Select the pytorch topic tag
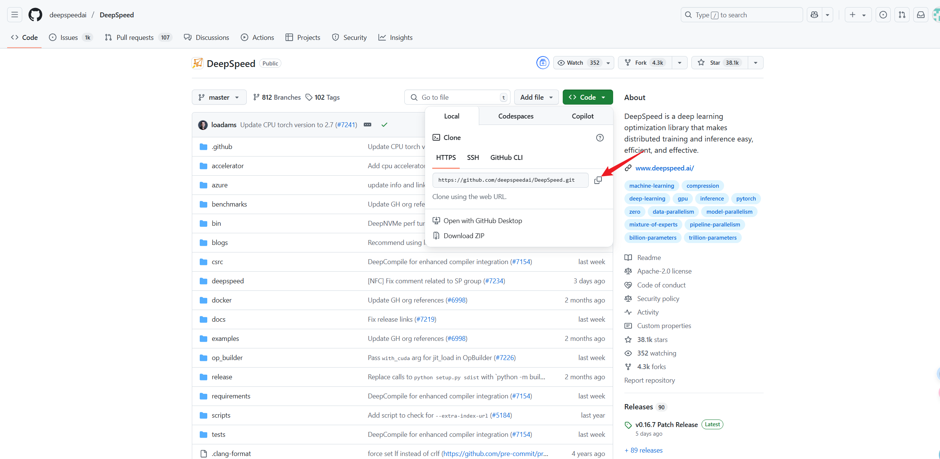This screenshot has height=459, width=940. (746, 199)
